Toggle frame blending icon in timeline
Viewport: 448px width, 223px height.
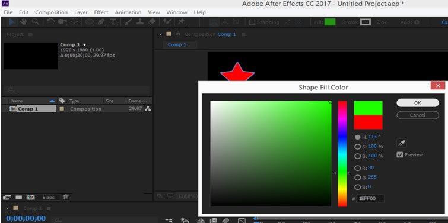tap(213, 221)
